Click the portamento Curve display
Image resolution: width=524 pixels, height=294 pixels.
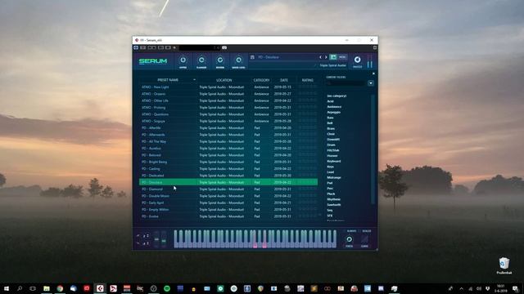tap(364, 239)
